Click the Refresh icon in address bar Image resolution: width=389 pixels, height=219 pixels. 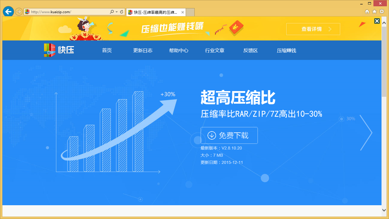[x=122, y=12]
